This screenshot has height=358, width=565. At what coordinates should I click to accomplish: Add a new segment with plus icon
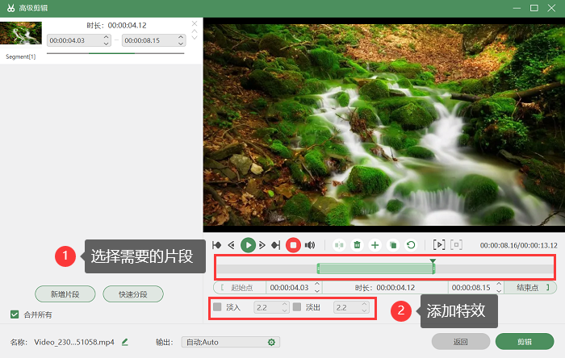[375, 245]
